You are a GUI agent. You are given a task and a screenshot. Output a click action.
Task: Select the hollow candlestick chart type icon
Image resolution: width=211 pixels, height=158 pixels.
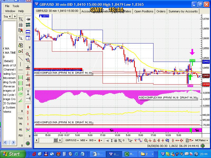[x=28, y=112]
